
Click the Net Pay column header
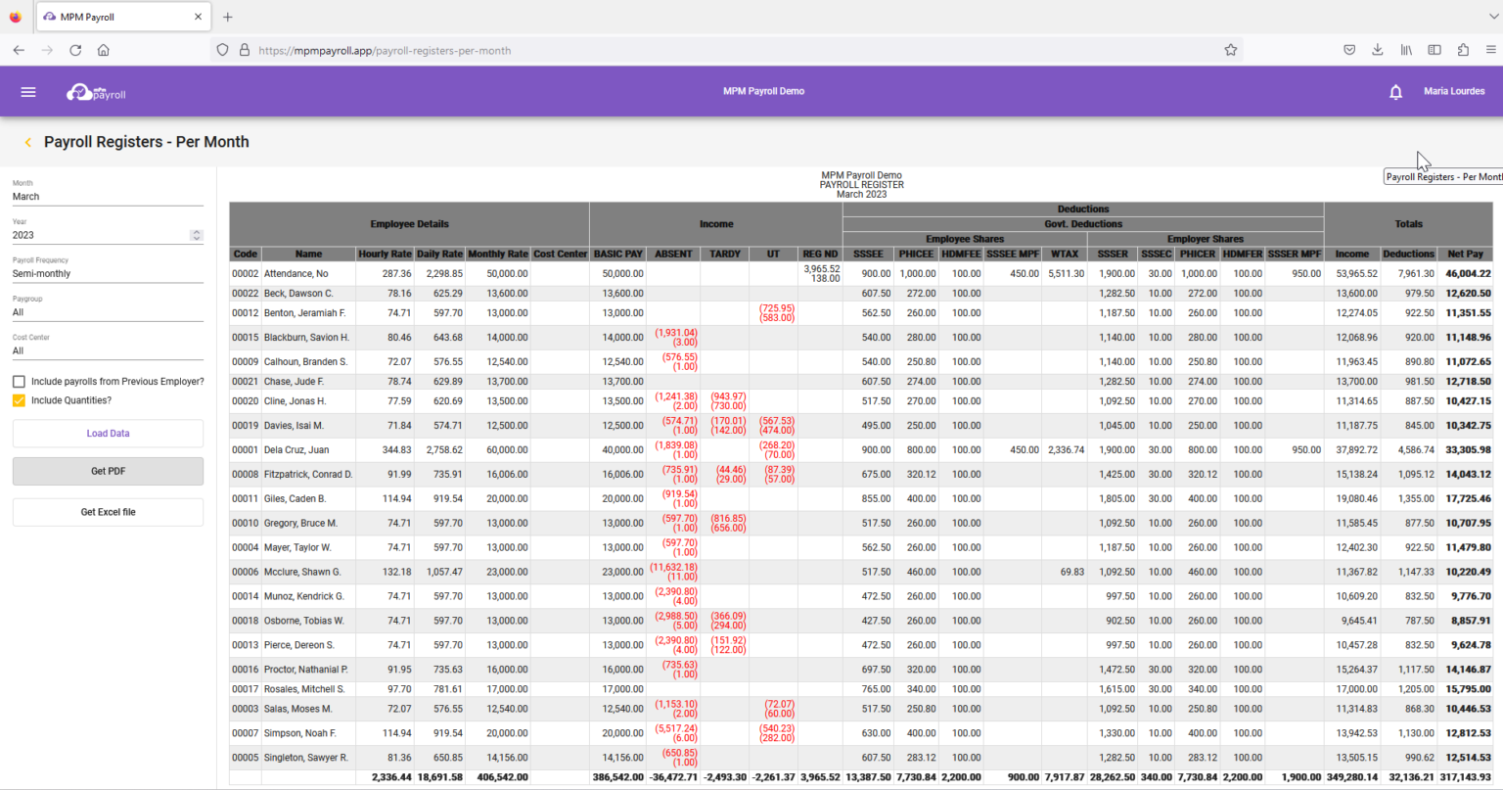[x=1465, y=254]
